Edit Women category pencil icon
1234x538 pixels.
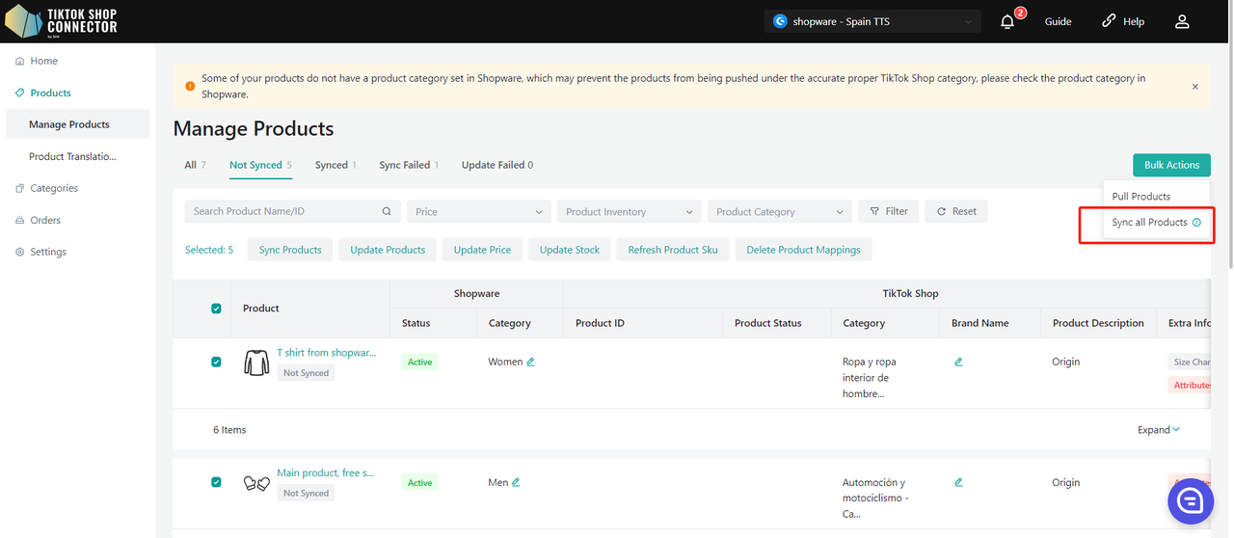[531, 363]
